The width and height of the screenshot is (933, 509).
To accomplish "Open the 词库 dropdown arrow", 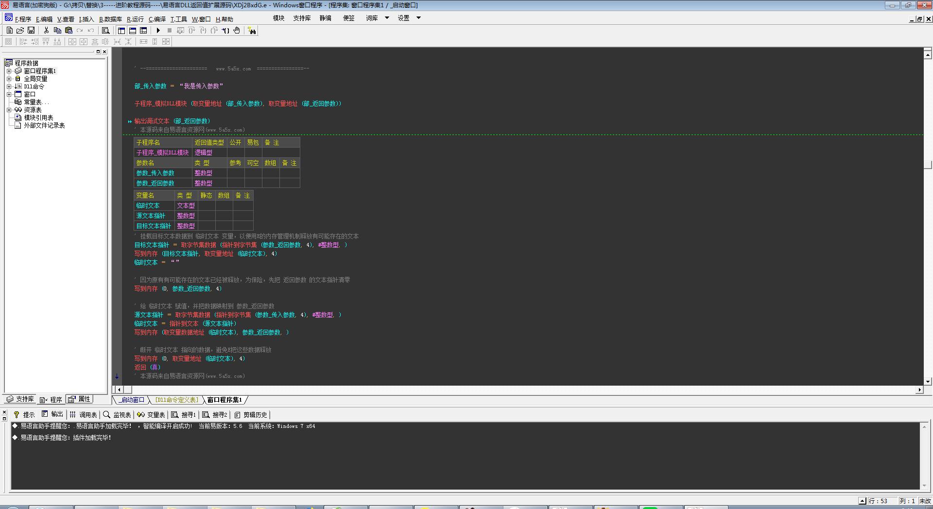I will (x=387, y=18).
